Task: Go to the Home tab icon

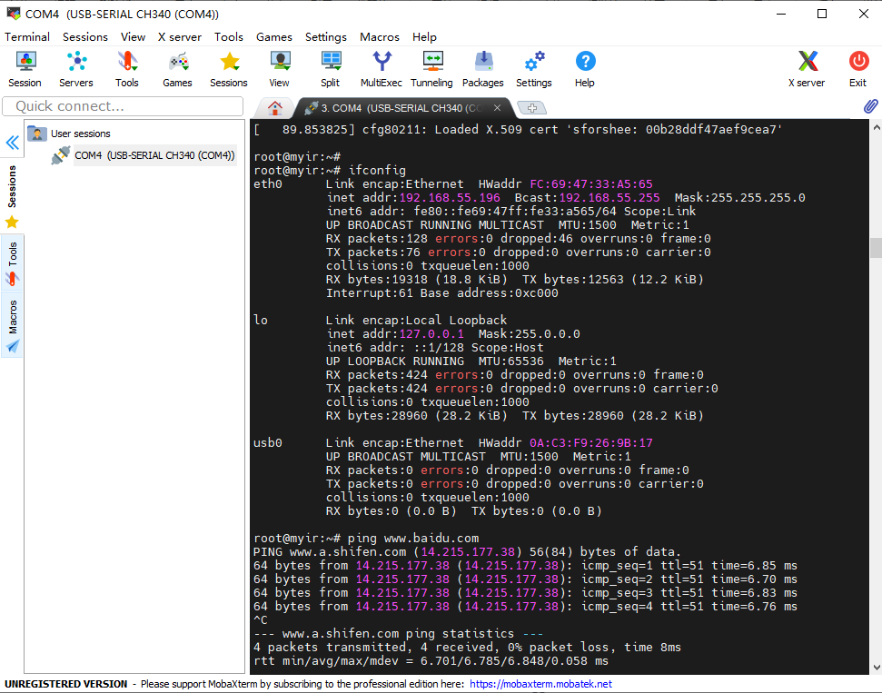Action: tap(275, 107)
